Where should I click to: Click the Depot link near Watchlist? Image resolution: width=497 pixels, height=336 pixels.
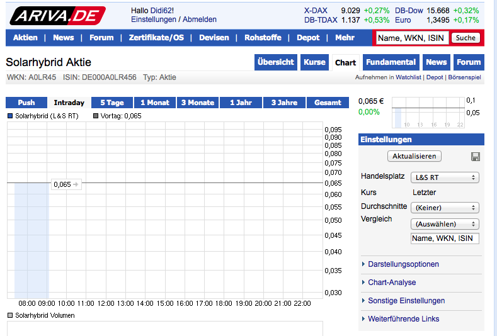point(435,77)
